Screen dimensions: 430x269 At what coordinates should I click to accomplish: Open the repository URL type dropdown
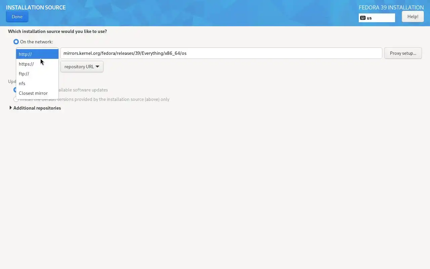pyautogui.click(x=82, y=67)
